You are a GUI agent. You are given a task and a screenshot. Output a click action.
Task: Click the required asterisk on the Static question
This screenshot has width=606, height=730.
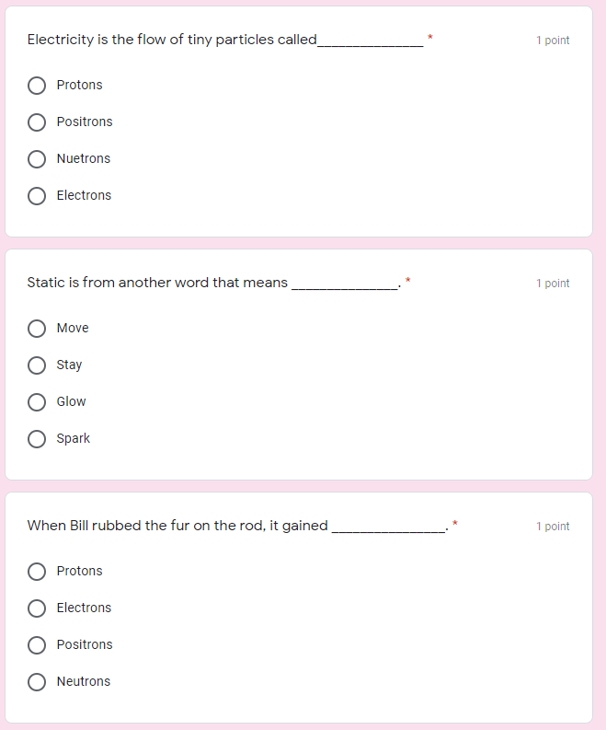pyautogui.click(x=408, y=281)
